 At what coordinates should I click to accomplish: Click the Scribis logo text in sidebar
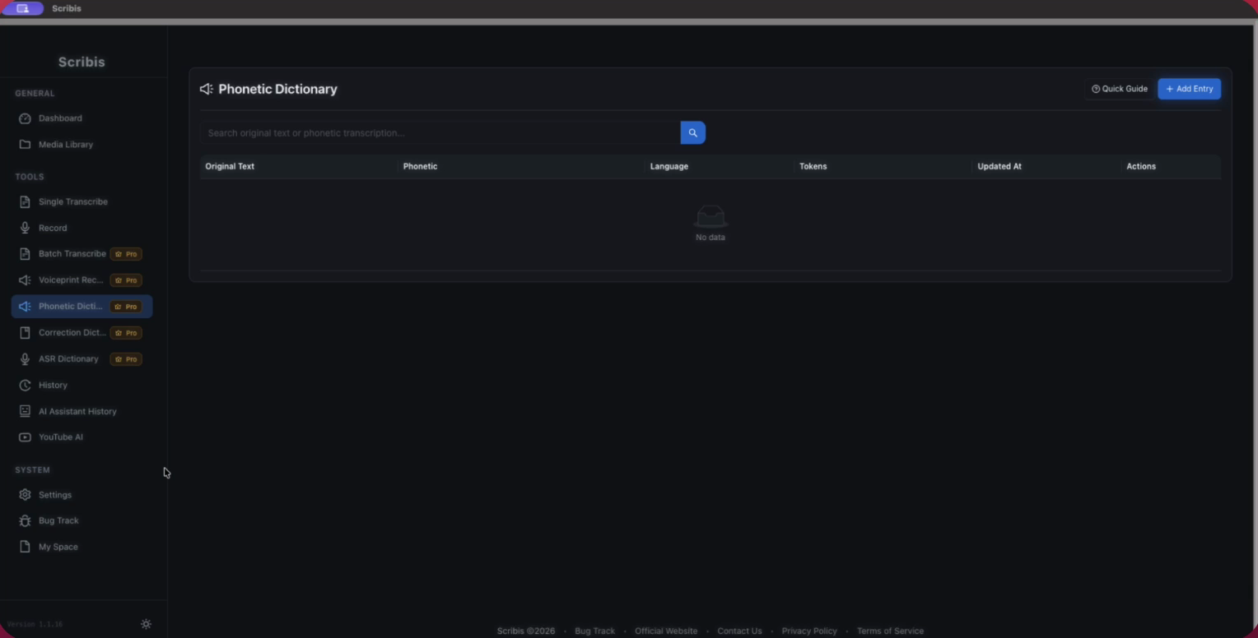(x=82, y=62)
